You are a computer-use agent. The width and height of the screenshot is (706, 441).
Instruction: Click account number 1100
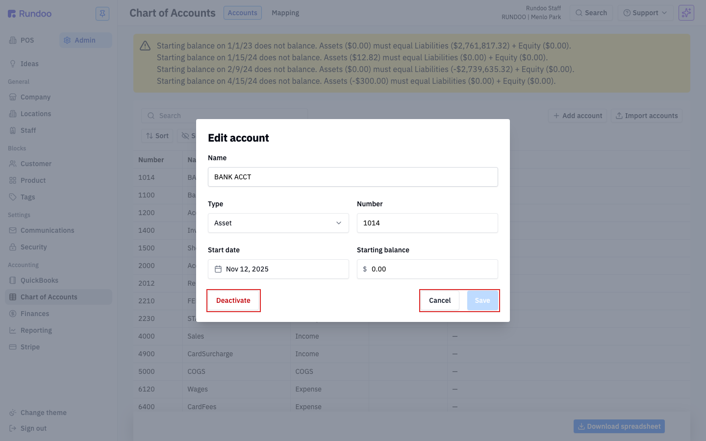pyautogui.click(x=147, y=195)
